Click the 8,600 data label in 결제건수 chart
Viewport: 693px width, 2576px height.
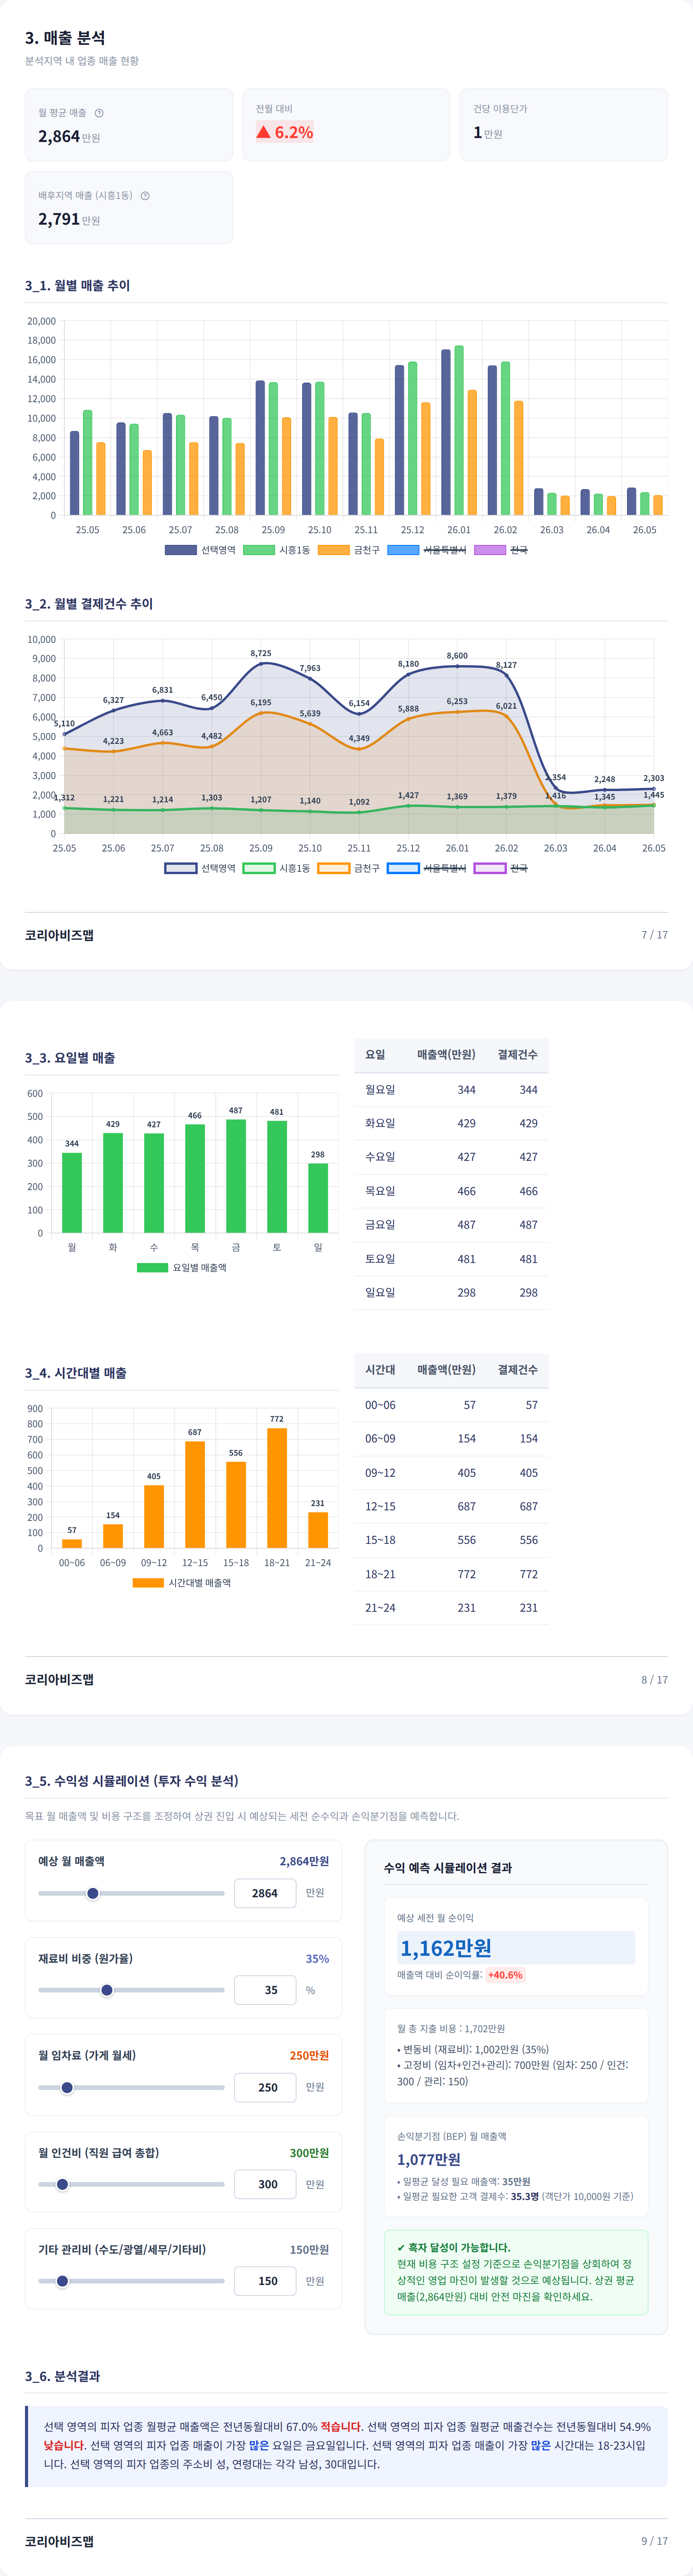pyautogui.click(x=457, y=656)
